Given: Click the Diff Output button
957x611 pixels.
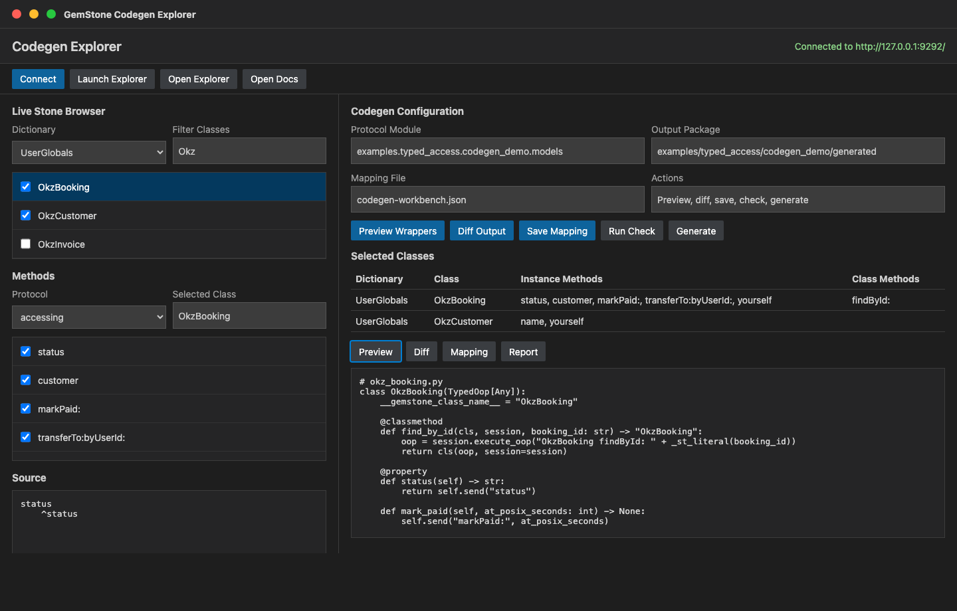Looking at the screenshot, I should pyautogui.click(x=482, y=230).
